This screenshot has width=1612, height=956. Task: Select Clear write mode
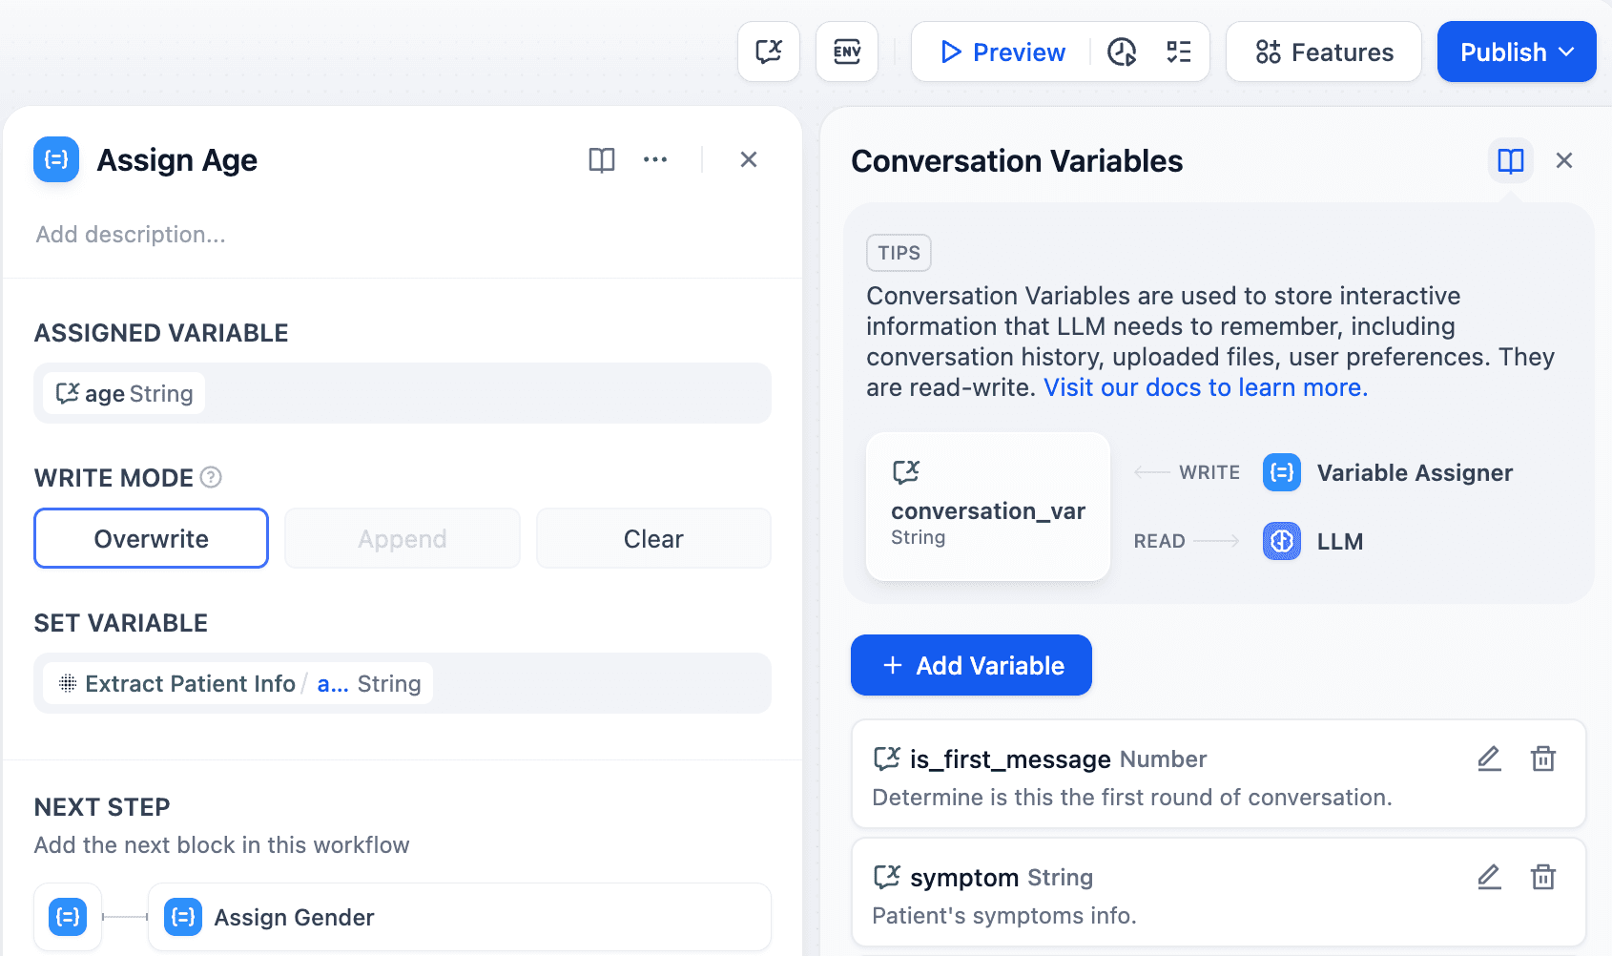click(x=653, y=539)
